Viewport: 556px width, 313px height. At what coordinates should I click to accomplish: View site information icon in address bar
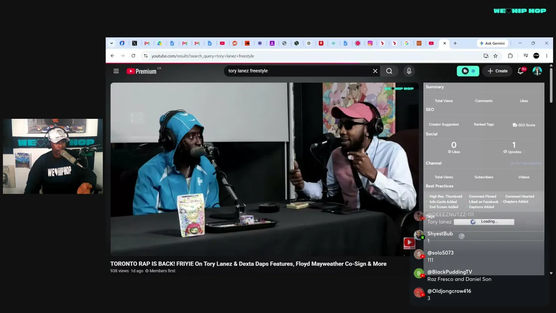click(146, 56)
